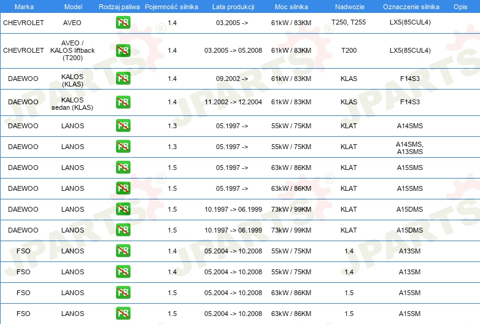Click the LX5(85CUL4) engine code in the first row

click(409, 22)
